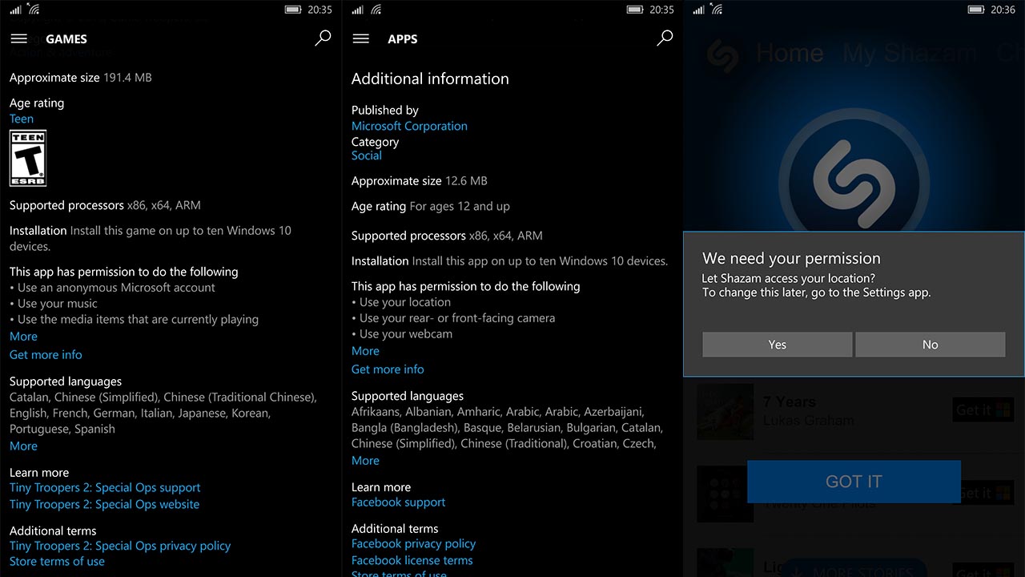Tap the Wi-Fi icon on the Shazam screen

pos(717,10)
